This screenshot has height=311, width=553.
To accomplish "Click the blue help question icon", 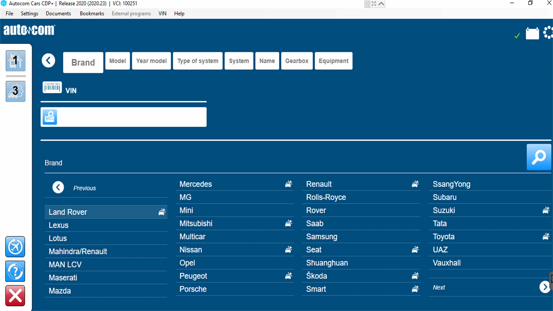I will pyautogui.click(x=15, y=271).
